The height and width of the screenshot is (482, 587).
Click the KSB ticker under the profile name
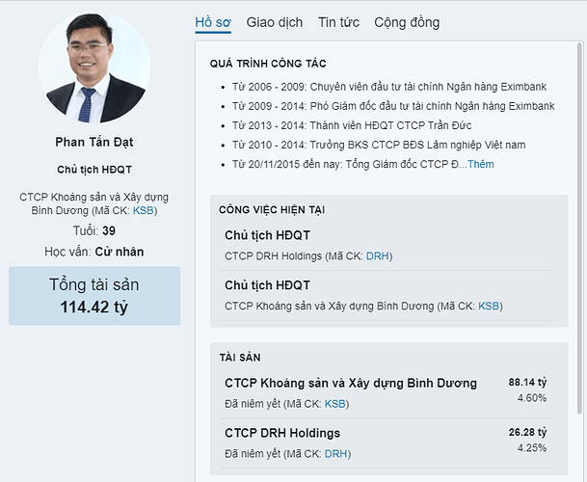click(142, 210)
